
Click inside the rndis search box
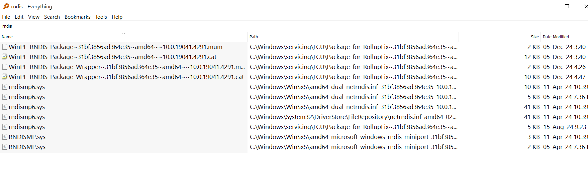tap(294, 26)
